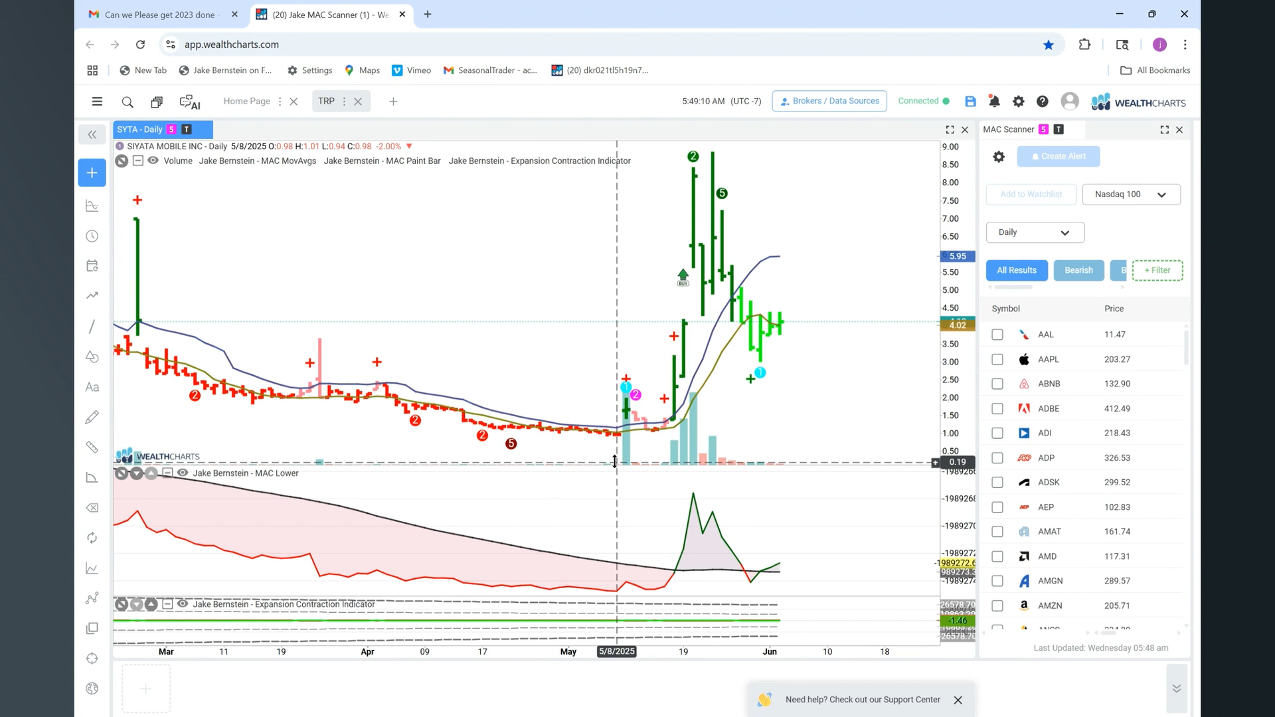Open the MAC Scanner settings gear
Image resolution: width=1275 pixels, height=717 pixels.
click(x=999, y=157)
